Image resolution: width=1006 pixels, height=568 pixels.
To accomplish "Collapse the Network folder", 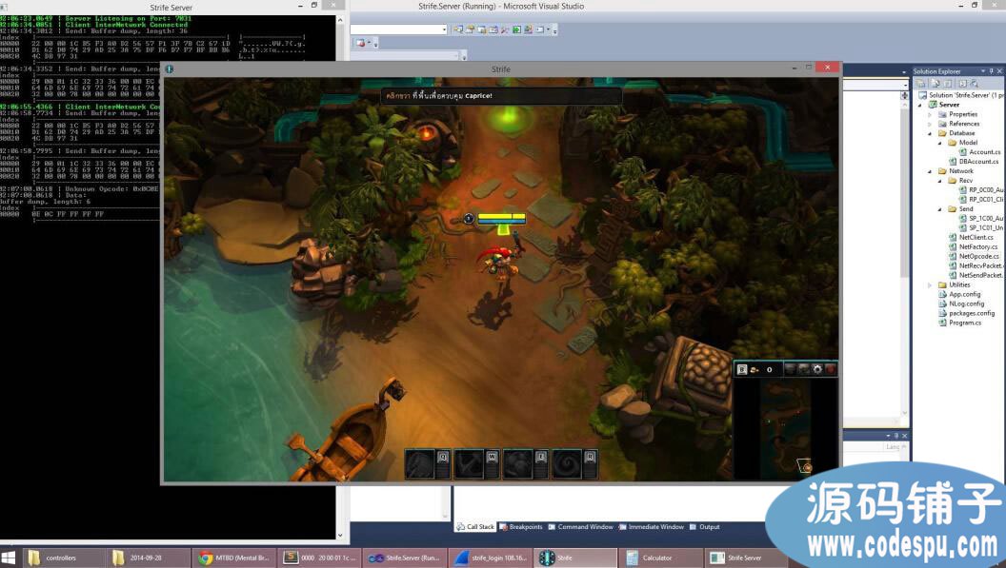I will coord(931,171).
